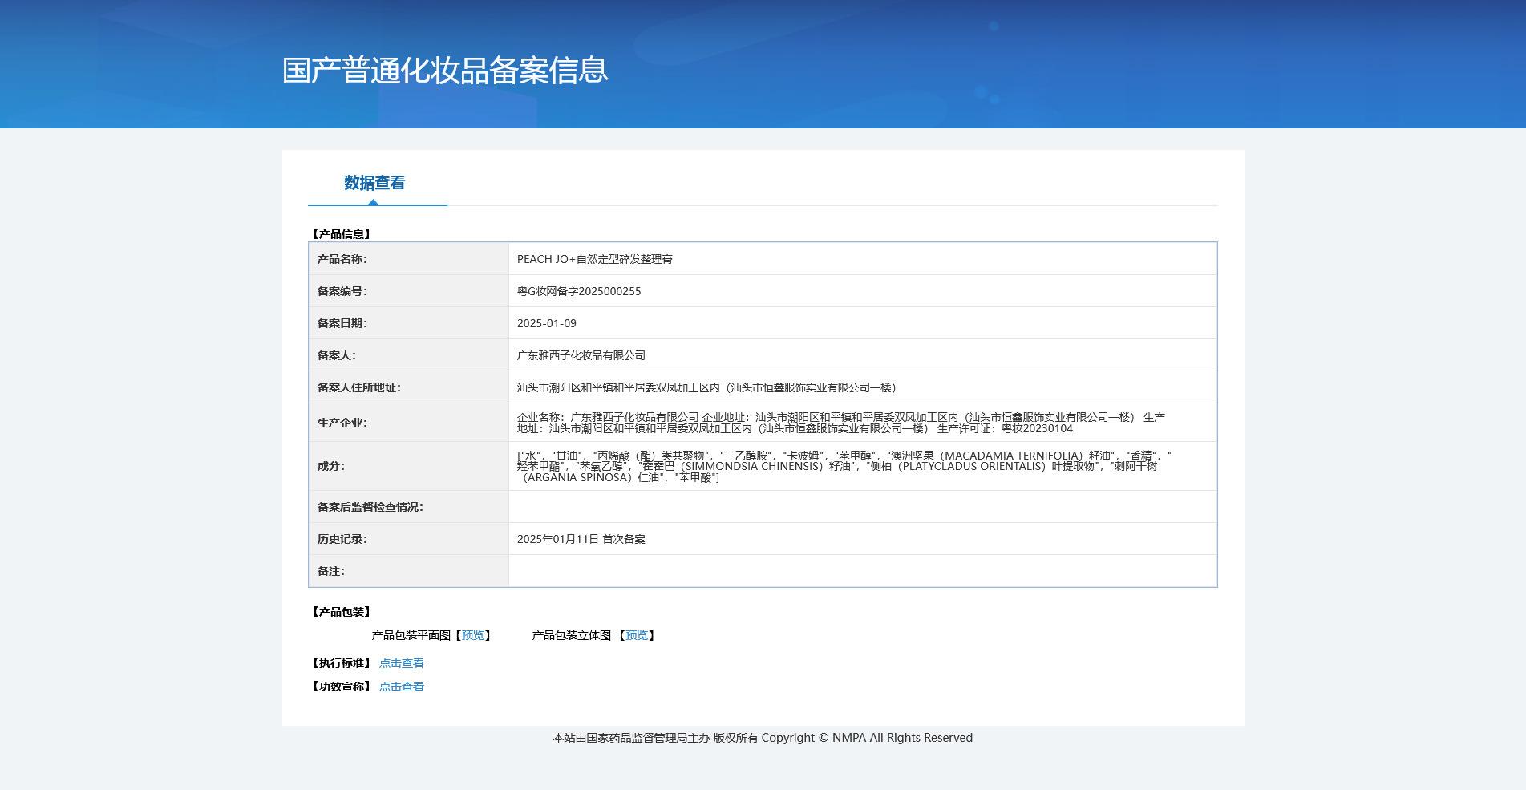Click the 【产品信息】 section header
The image size is (1526, 790).
point(341,234)
